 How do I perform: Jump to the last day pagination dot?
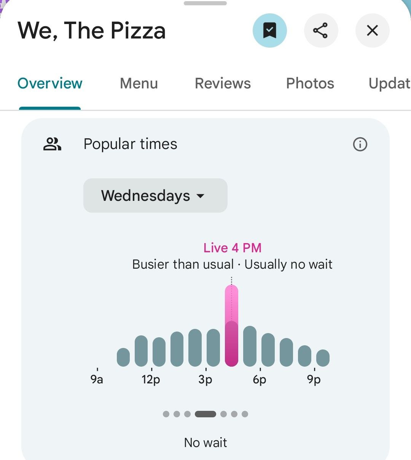245,414
